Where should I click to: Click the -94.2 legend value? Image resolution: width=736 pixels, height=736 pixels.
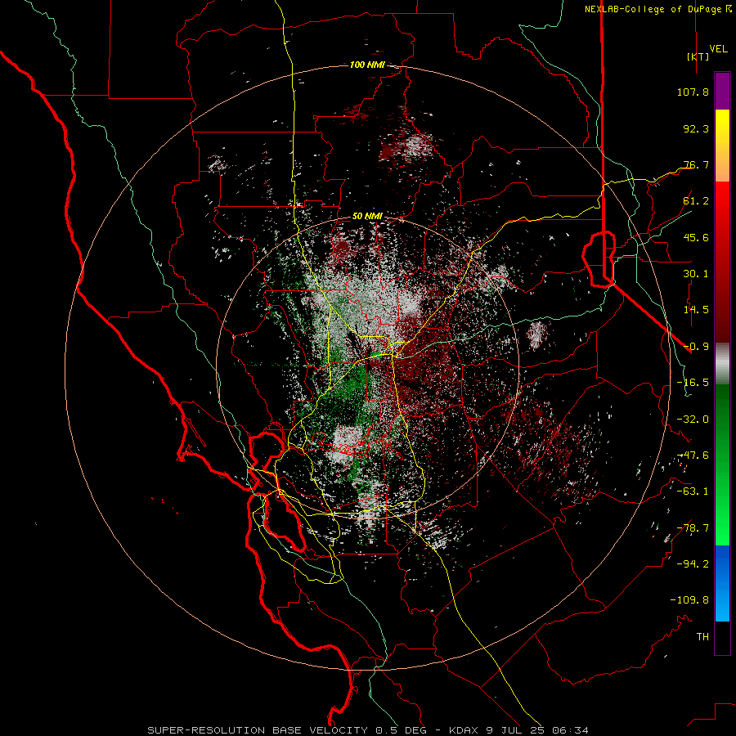pos(693,564)
